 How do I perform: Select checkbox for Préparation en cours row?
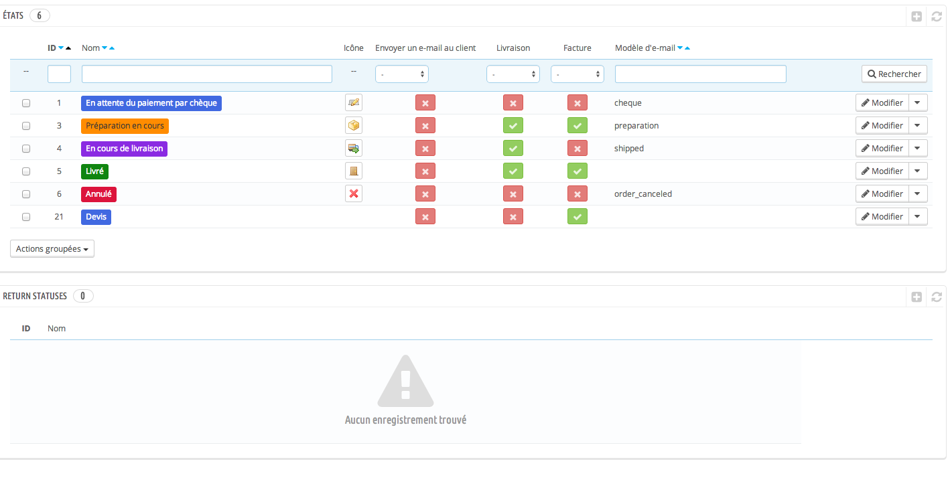coord(26,126)
